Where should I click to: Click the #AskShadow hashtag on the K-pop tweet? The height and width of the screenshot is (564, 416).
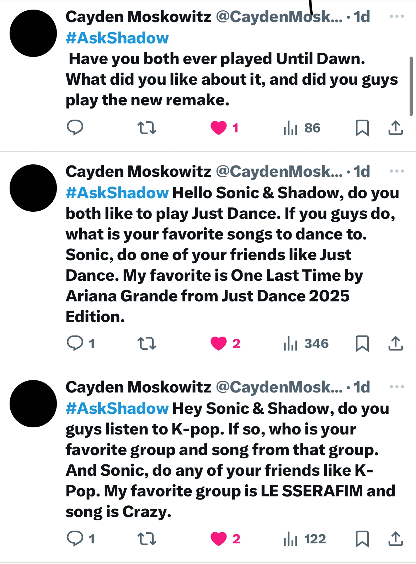point(116,408)
